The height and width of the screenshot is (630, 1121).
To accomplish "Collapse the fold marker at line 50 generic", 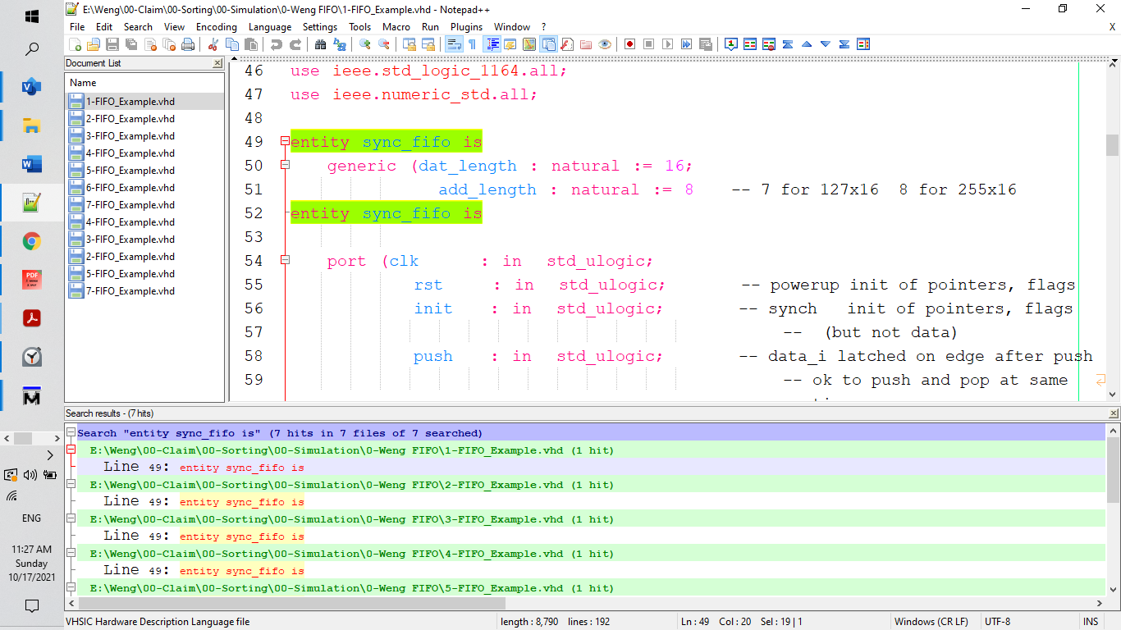I will coord(285,166).
